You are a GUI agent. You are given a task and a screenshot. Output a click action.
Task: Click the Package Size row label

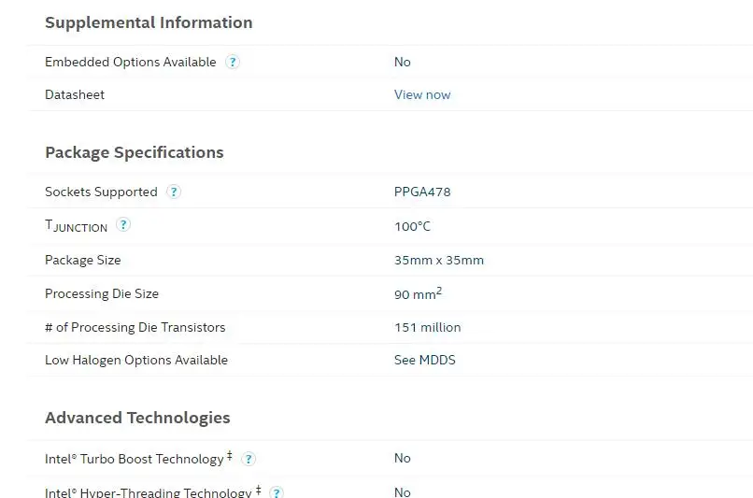[x=82, y=260]
